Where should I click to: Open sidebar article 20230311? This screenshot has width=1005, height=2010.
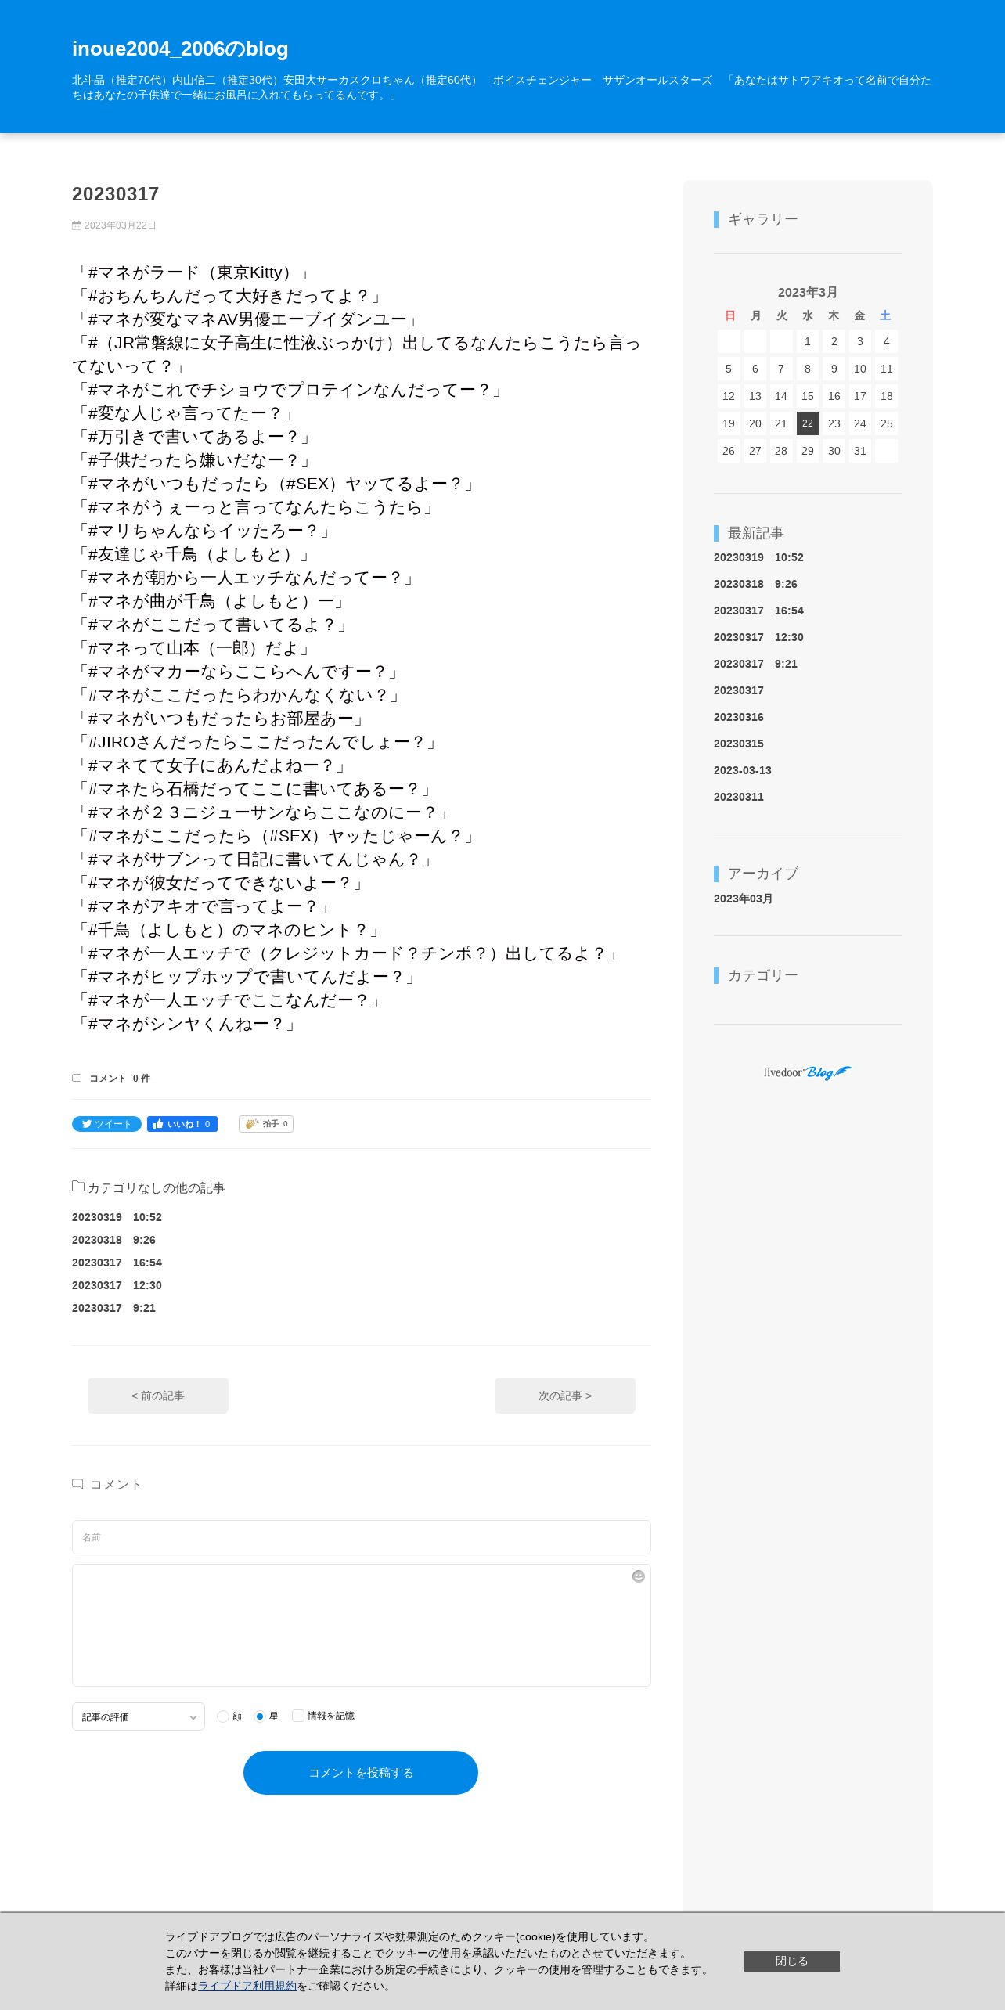point(739,797)
